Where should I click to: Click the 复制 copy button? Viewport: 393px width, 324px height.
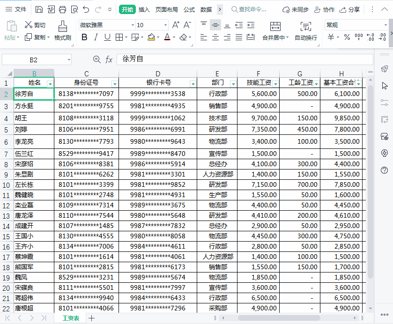click(37, 37)
